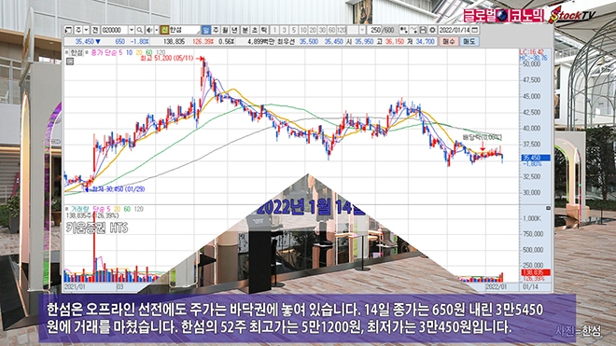Open chart settings gear icon
This screenshot has height=346, width=616.
[x=432, y=30]
